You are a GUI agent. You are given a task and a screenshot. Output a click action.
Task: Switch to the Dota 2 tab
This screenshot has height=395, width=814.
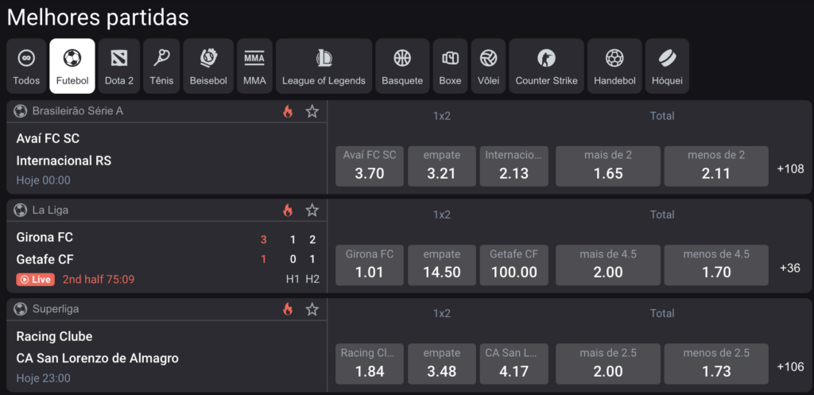click(x=119, y=66)
